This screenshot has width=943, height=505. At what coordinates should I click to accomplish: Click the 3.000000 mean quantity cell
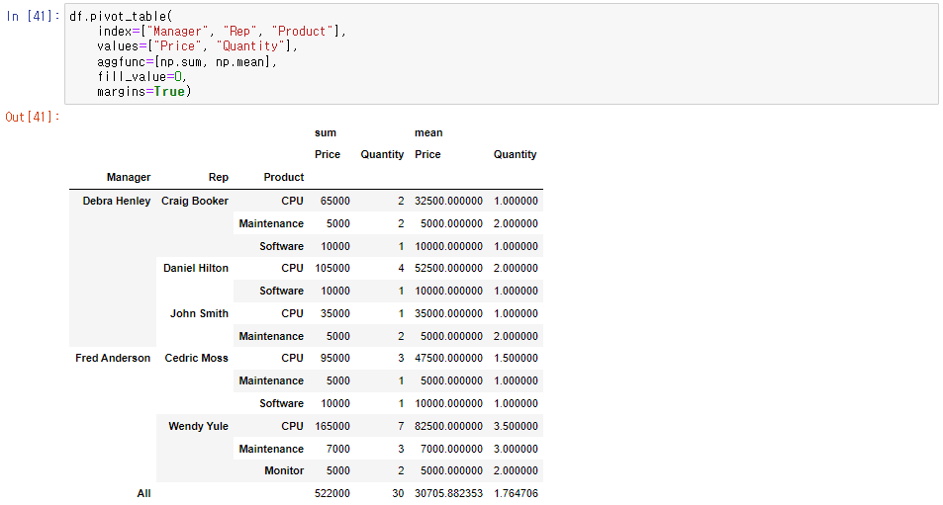(516, 449)
